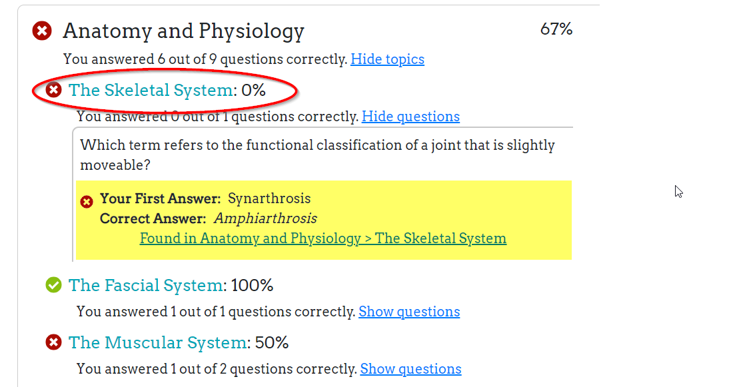Open The Skeletal System topic title
This screenshot has width=737, height=387.
(151, 90)
